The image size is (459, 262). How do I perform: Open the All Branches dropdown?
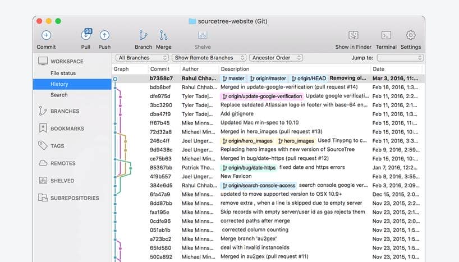point(142,58)
